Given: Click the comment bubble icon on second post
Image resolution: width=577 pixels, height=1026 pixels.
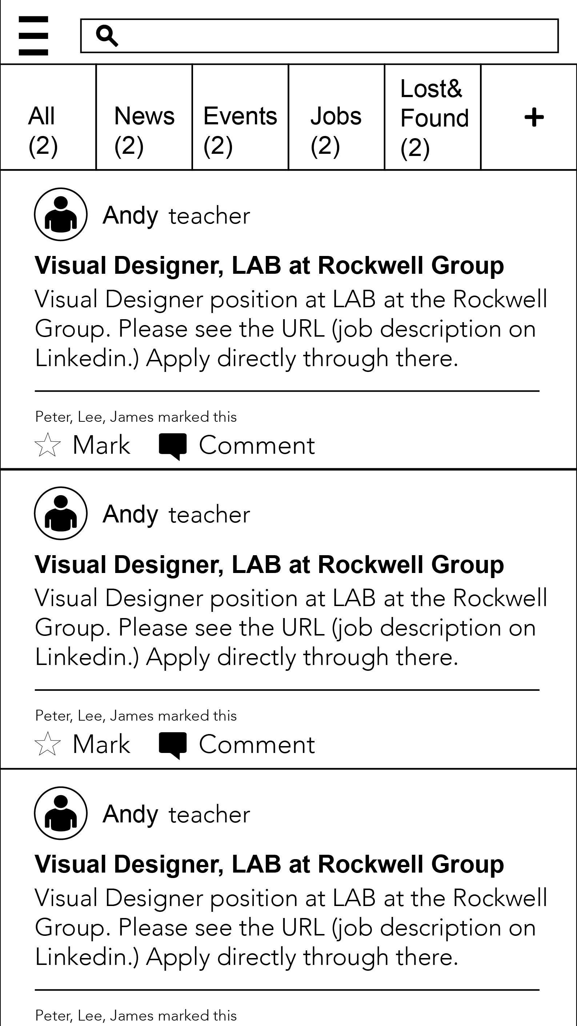Looking at the screenshot, I should click(173, 744).
